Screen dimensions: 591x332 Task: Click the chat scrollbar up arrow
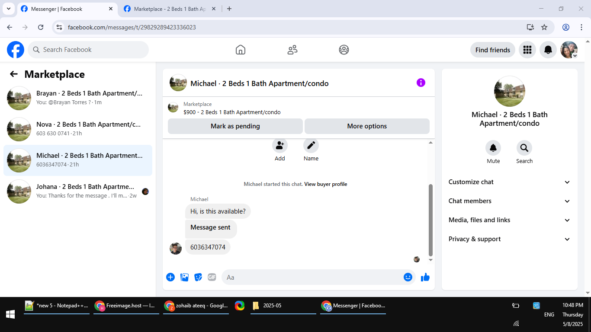[430, 143]
